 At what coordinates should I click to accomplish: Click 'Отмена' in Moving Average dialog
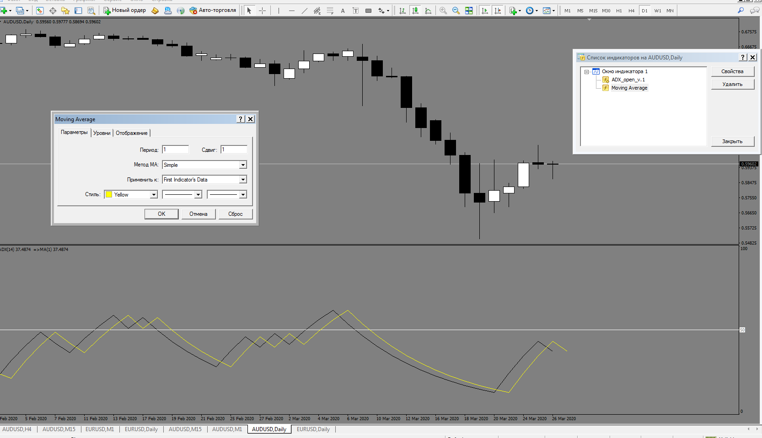click(199, 214)
